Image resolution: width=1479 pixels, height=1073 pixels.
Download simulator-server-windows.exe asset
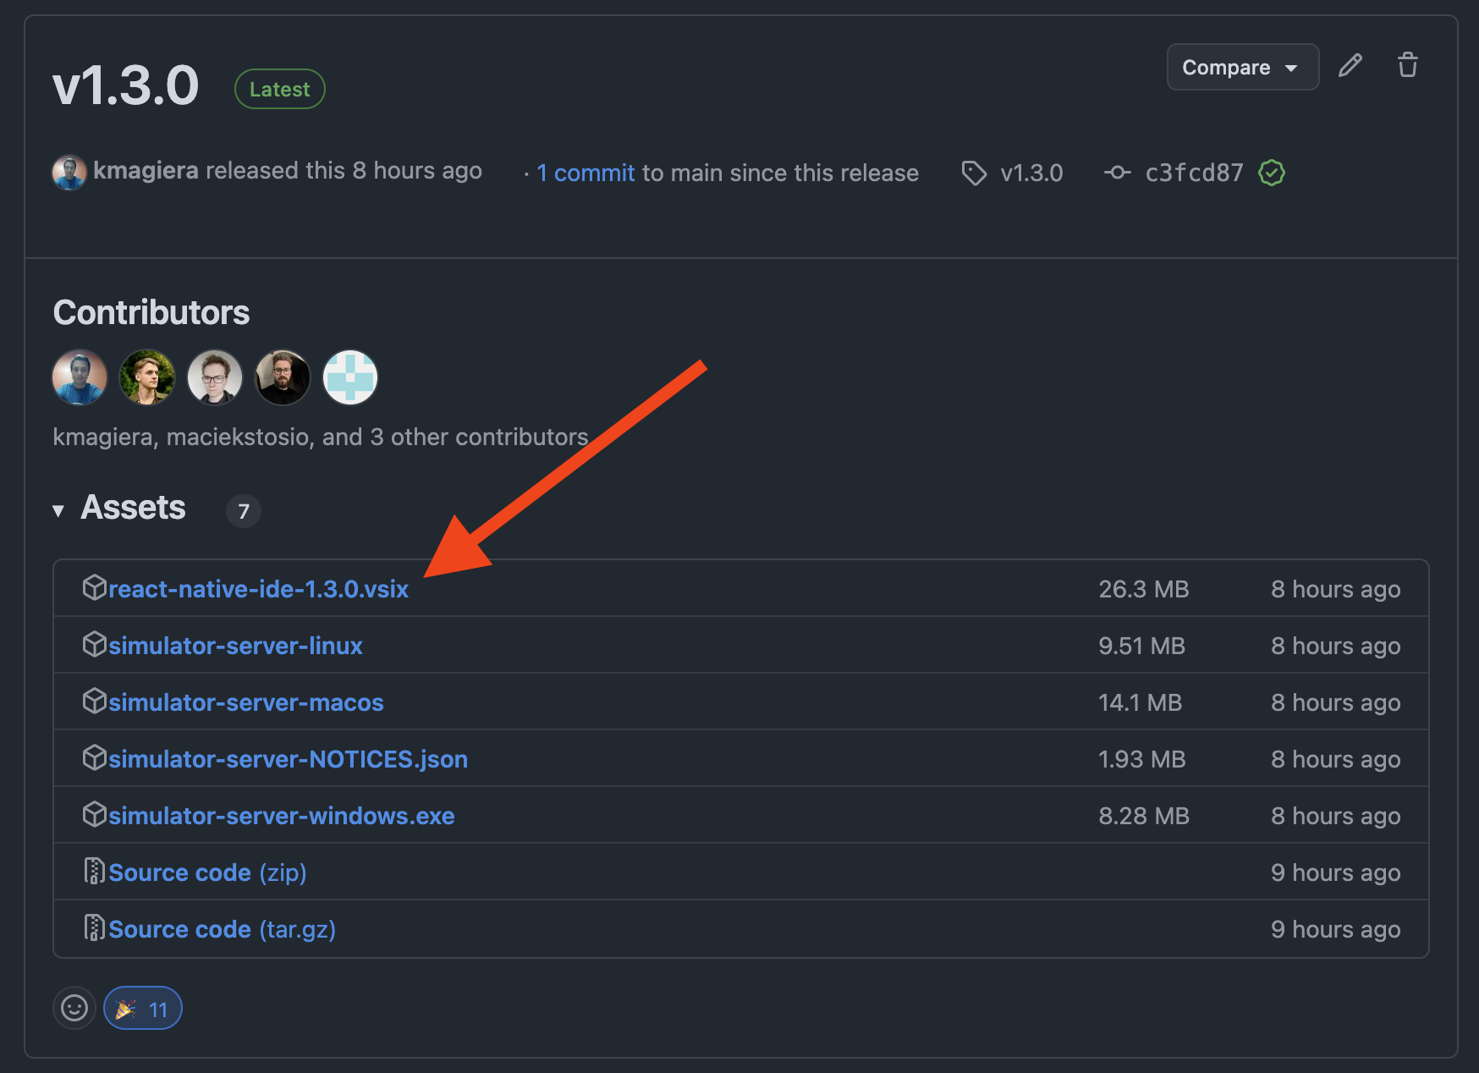pos(280,815)
